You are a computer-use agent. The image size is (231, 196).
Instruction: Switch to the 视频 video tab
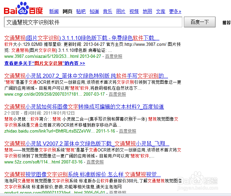pos(134,11)
